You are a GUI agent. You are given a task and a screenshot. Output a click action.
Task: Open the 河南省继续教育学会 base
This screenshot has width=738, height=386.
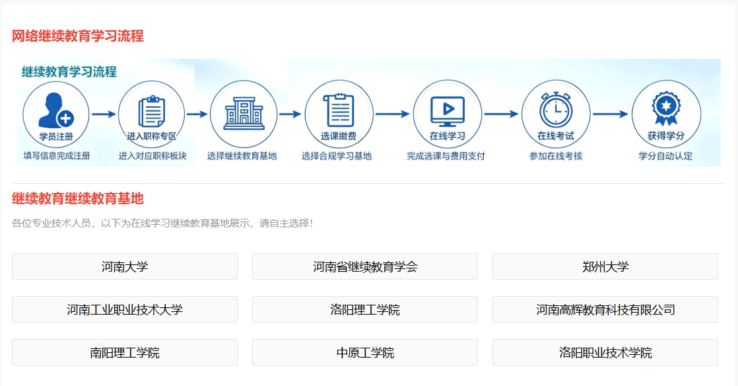(x=365, y=266)
